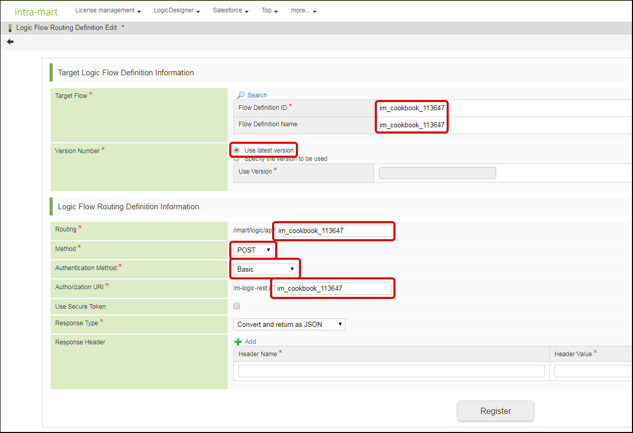Click the Add link under Response Header
Viewport: 633px width, 433px height.
[x=250, y=342]
